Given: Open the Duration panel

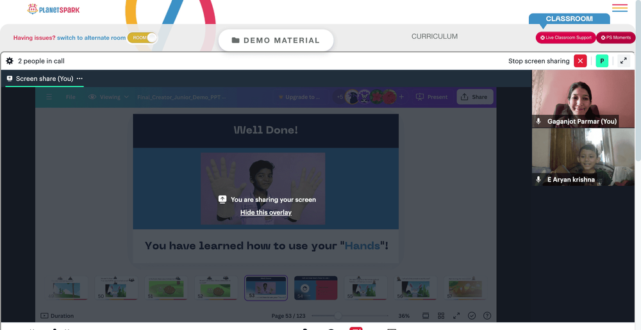Looking at the screenshot, I should (57, 316).
